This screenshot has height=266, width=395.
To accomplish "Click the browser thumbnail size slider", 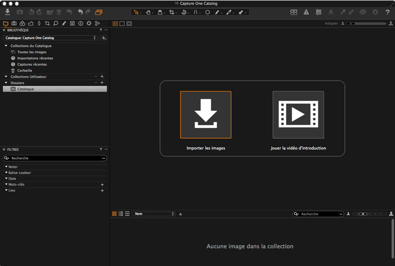I will pos(369,214).
